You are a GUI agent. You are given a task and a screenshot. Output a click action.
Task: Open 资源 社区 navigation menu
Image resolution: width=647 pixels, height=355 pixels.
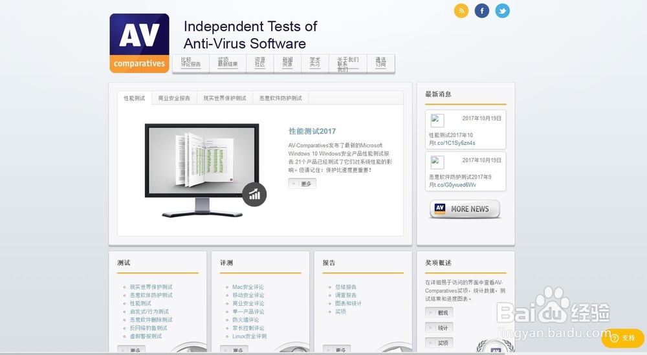pos(260,63)
